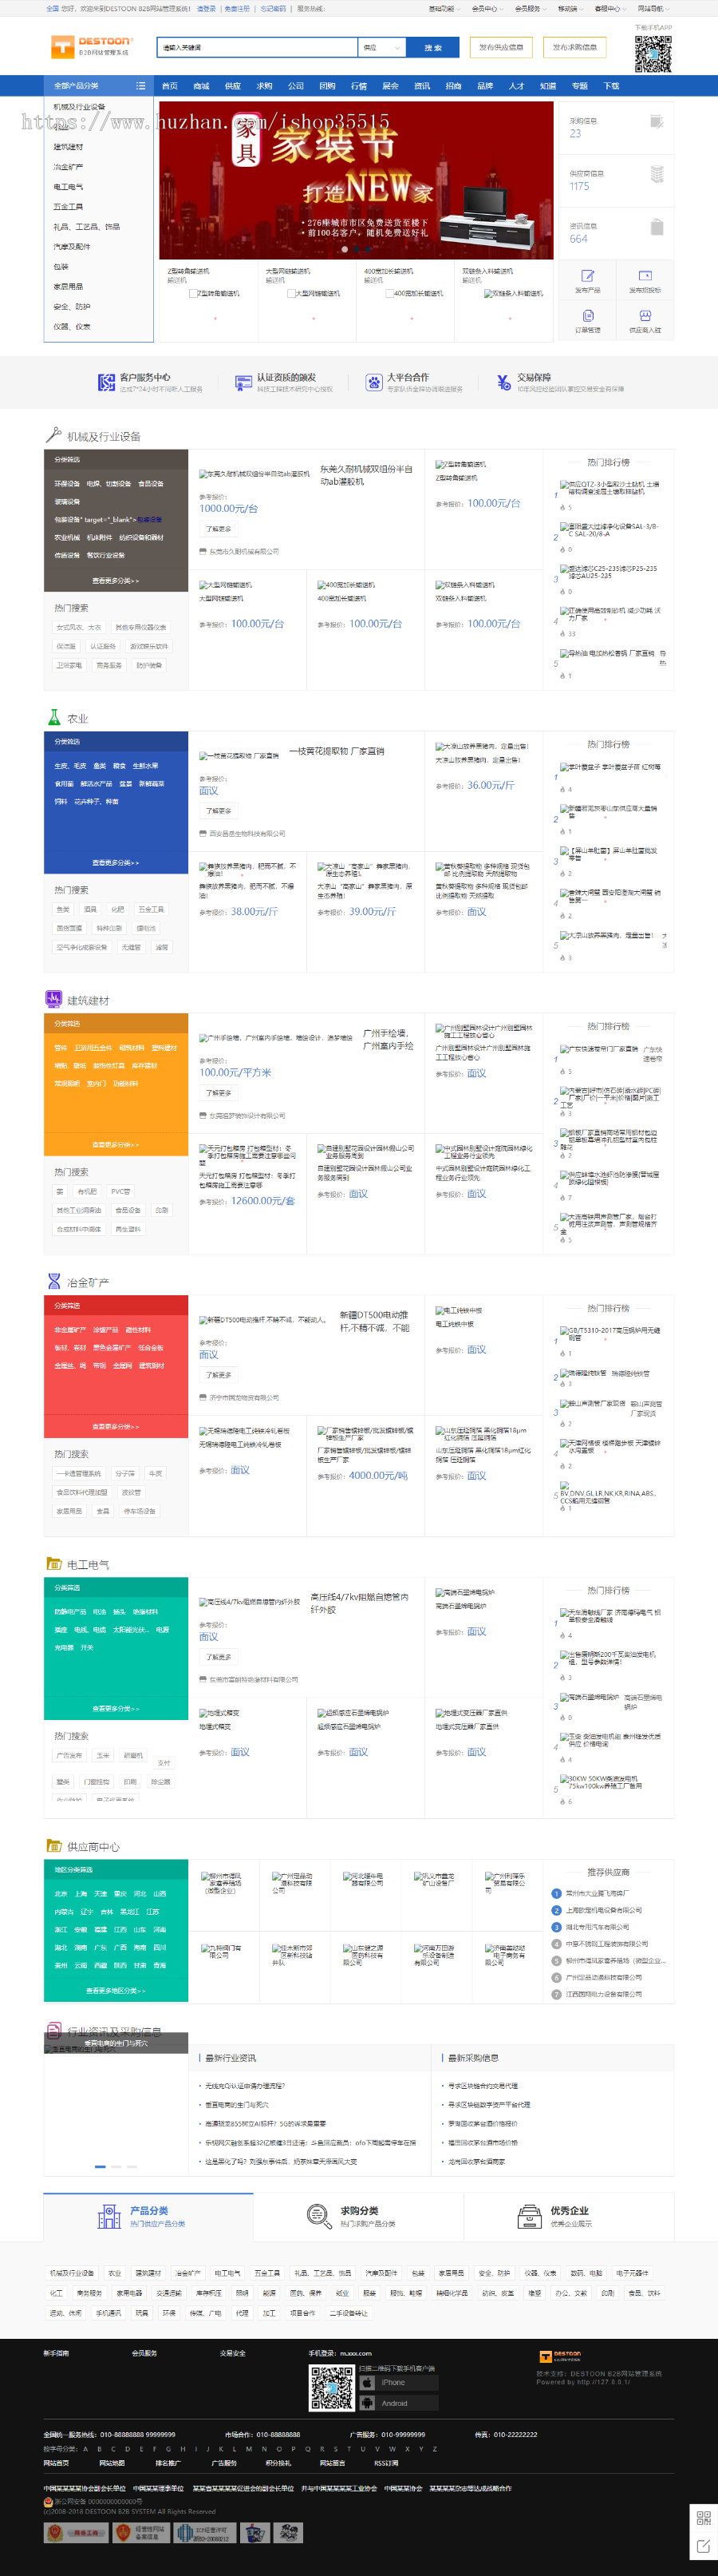Open the 订单管理 order management icon
This screenshot has width=718, height=2576.
point(587,320)
